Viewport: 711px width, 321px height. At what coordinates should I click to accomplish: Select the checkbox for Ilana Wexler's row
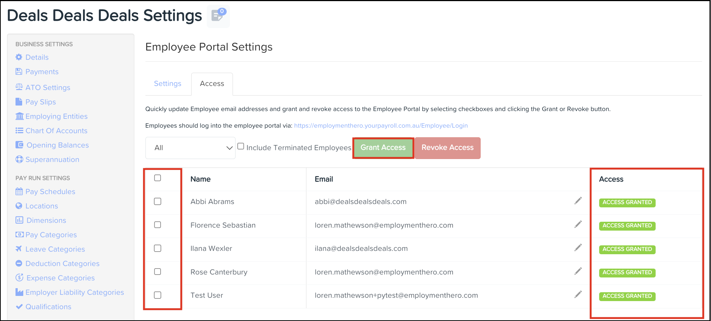tap(157, 248)
